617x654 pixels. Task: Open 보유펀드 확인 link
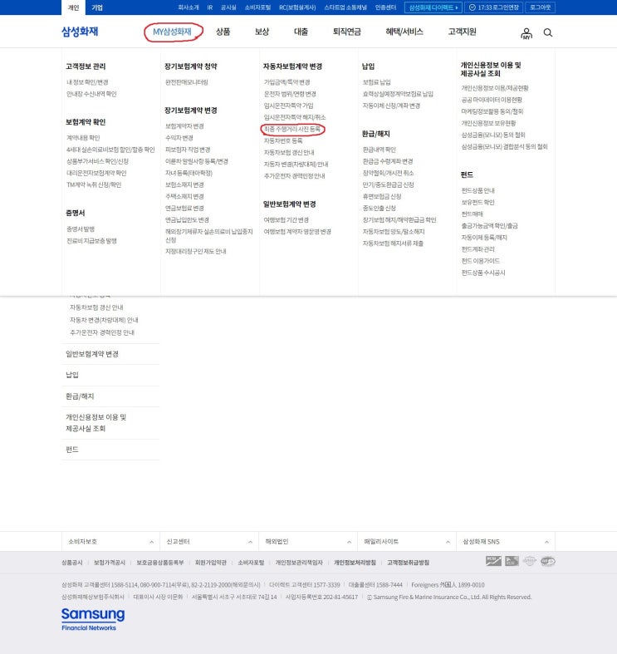[477, 203]
